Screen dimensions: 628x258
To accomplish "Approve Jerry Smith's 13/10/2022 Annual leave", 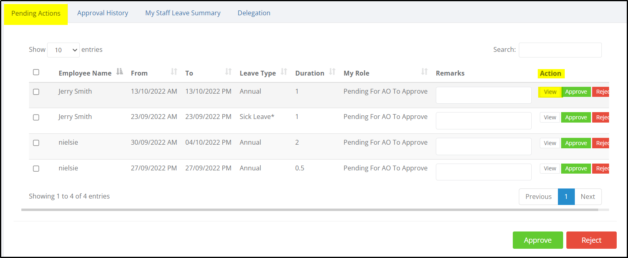I will click(576, 92).
